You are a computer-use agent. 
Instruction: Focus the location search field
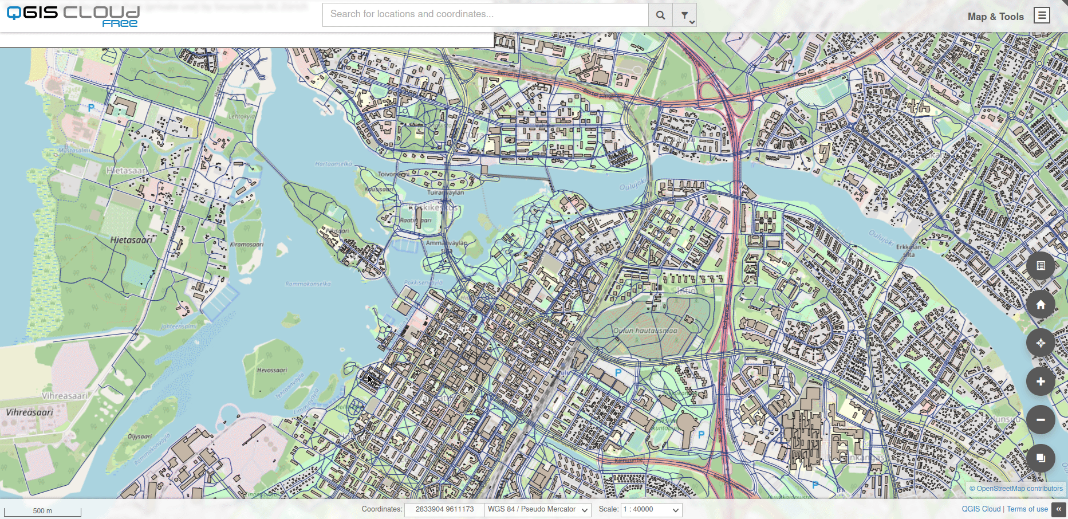point(486,15)
